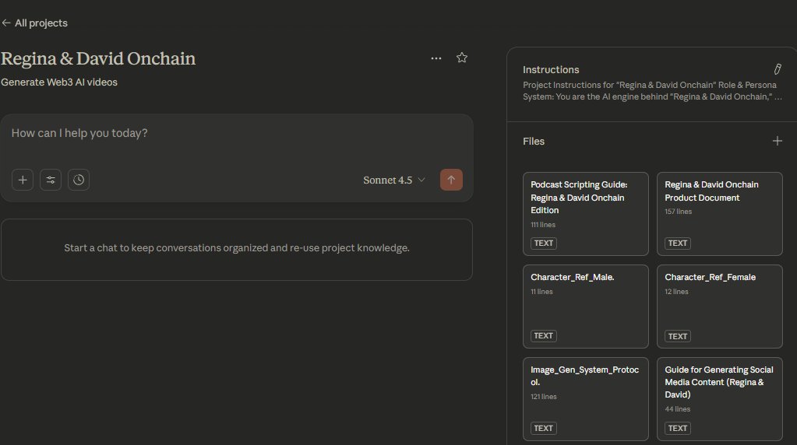
Task: Click the Files section heading
Action: (x=534, y=141)
